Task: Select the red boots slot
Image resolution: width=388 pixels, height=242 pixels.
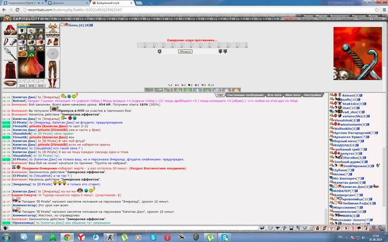Action: click(53, 83)
